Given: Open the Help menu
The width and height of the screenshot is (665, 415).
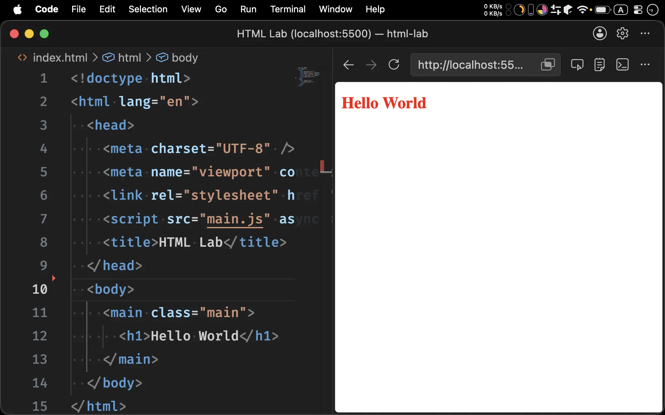Looking at the screenshot, I should (375, 9).
